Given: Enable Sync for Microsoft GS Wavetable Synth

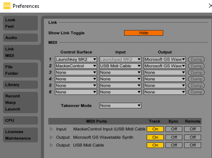Looking at the screenshot, I should (x=174, y=137).
